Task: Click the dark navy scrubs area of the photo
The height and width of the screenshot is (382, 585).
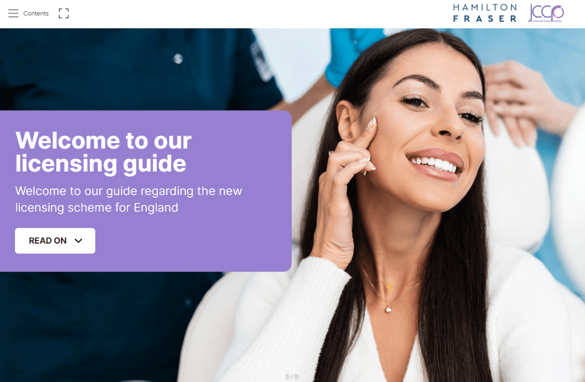Action: pyautogui.click(x=112, y=67)
